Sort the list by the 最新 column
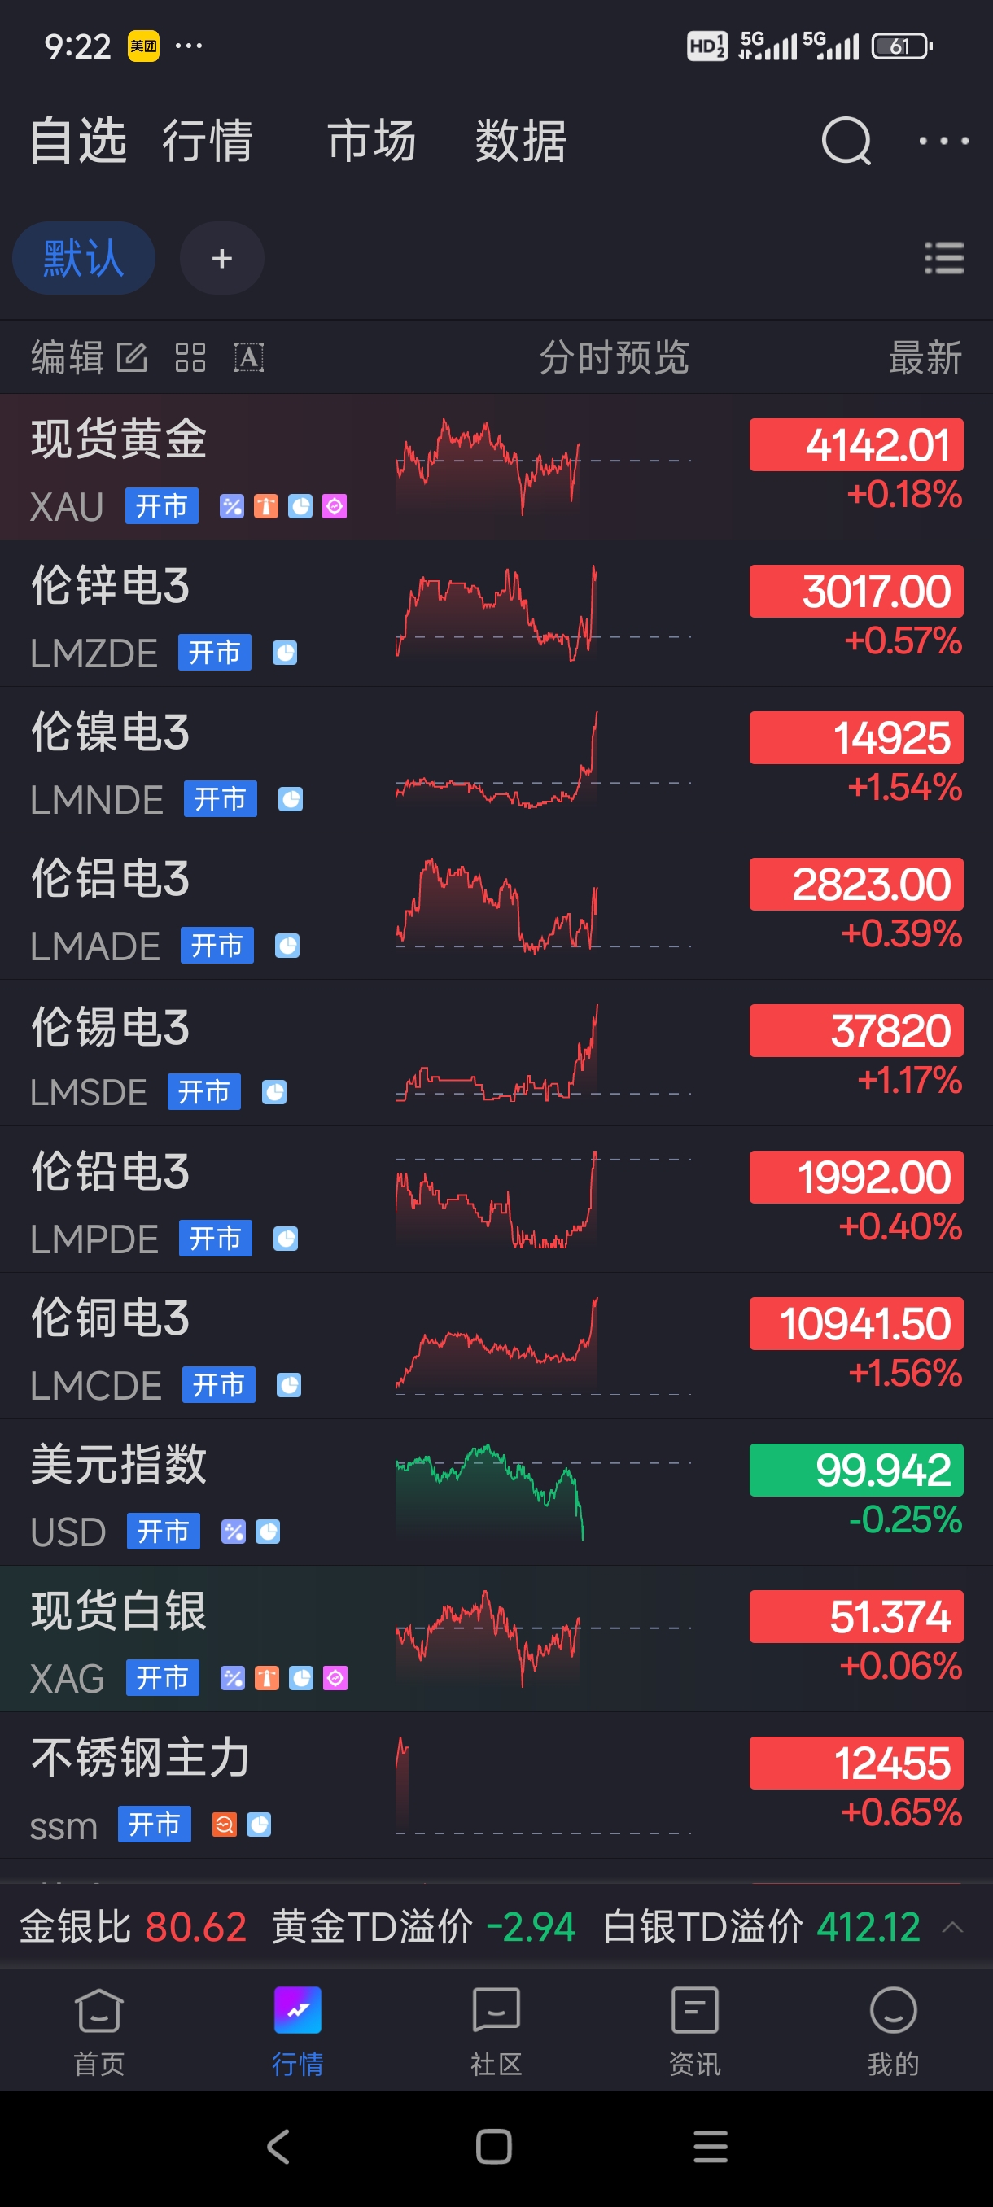This screenshot has height=2207, width=993. [925, 357]
